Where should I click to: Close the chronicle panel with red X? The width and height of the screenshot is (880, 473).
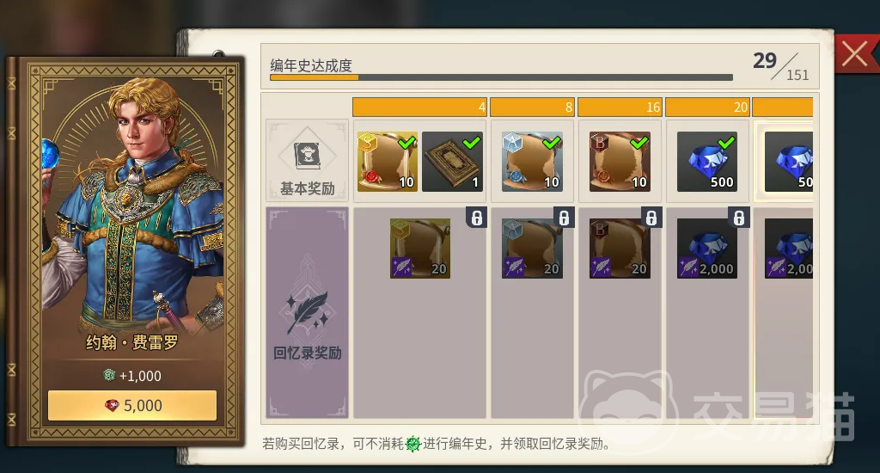(x=855, y=54)
